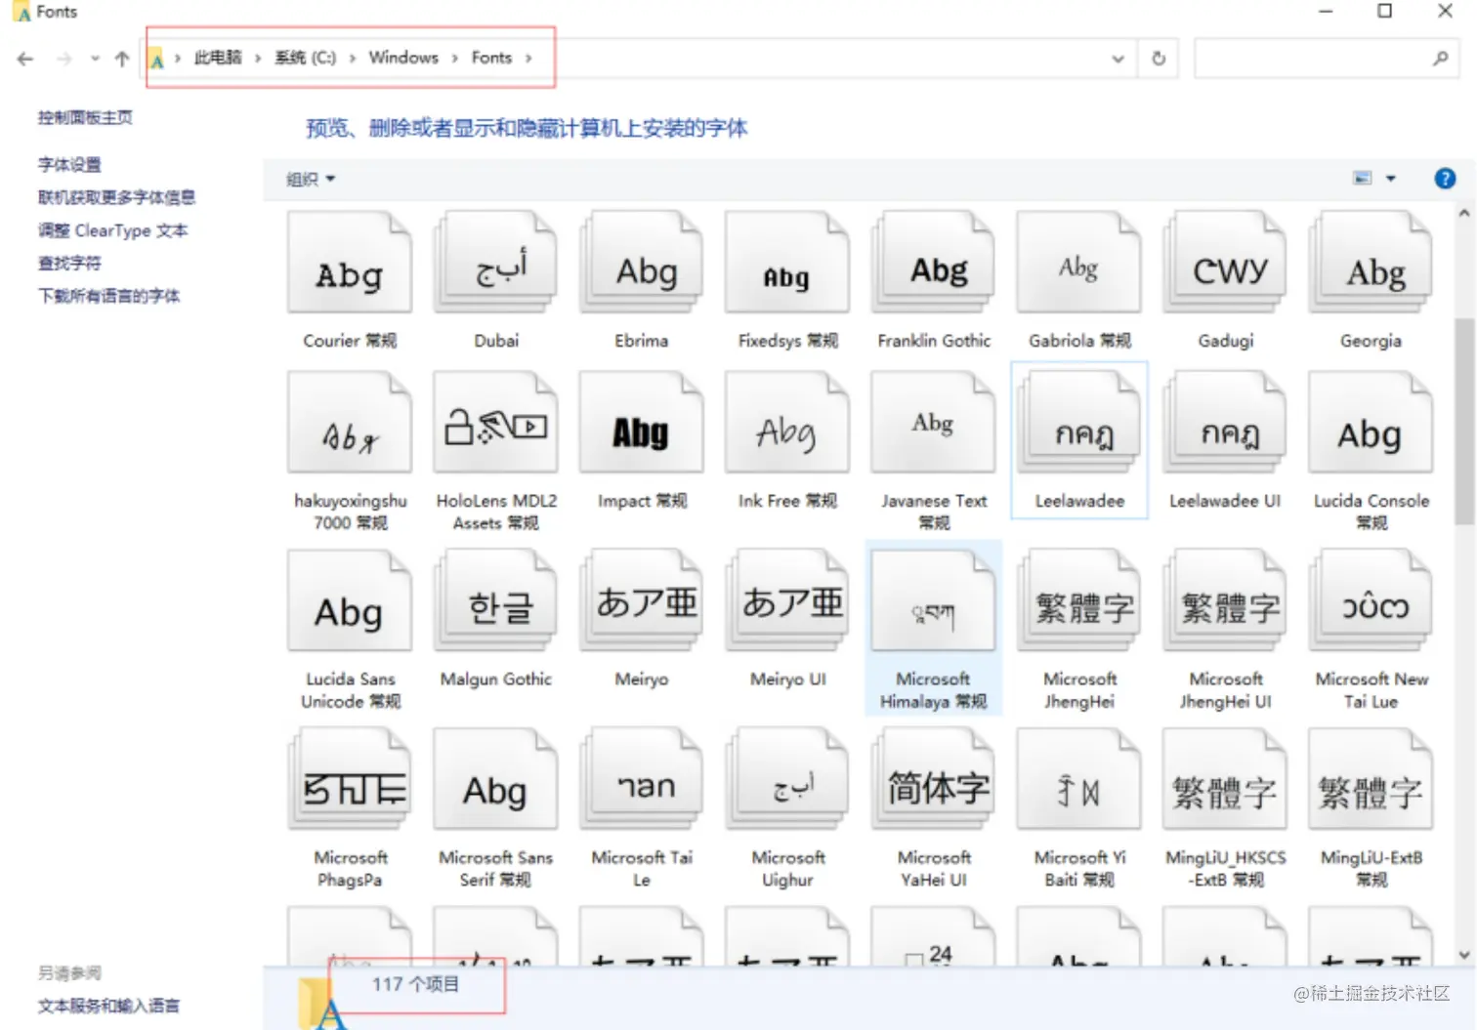1477x1030 pixels.
Task: Select the Gabriola font icon
Action: tap(1079, 263)
